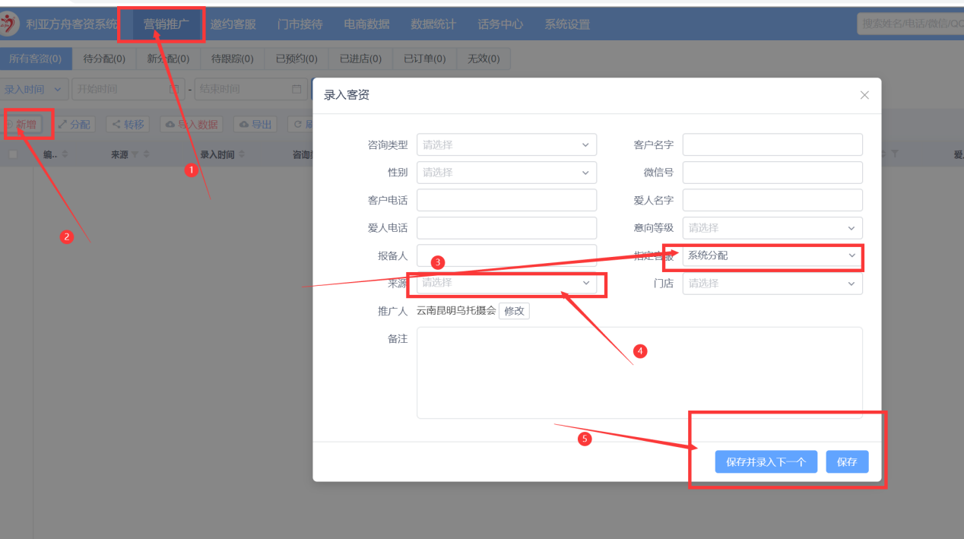The height and width of the screenshot is (539, 964).
Task: Close the 录入客资 dialog
Action: pyautogui.click(x=864, y=96)
